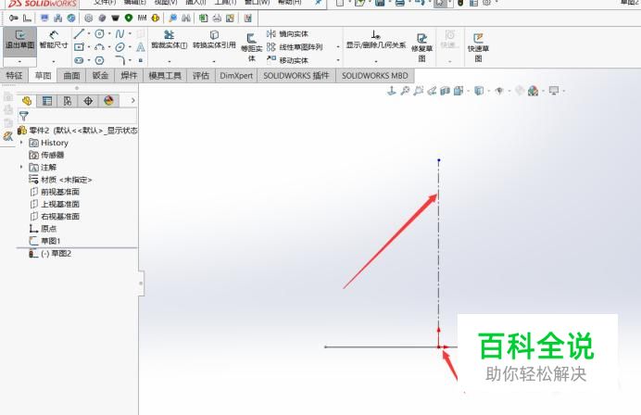Select the Sketch Fillet tool
This screenshot has width=641, height=415.
pyautogui.click(x=119, y=60)
